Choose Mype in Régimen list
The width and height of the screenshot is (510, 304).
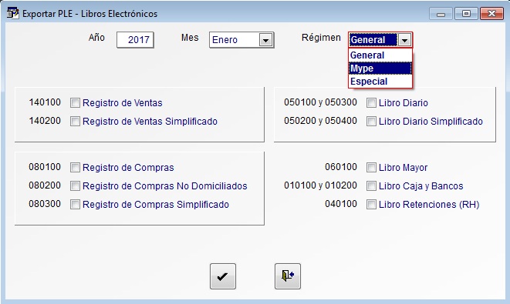tap(380, 68)
